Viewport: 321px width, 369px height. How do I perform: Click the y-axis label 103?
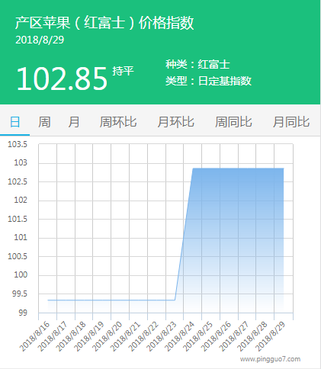click(21, 162)
